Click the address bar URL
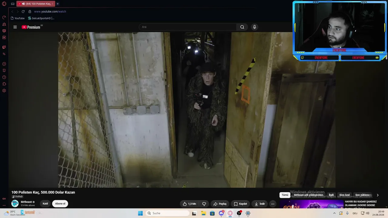This screenshot has width=388, height=218. click(x=50, y=12)
